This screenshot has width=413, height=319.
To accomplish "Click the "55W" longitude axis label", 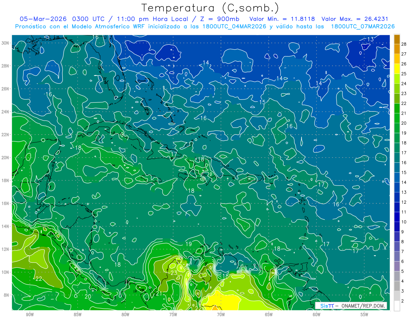I will [364, 315].
